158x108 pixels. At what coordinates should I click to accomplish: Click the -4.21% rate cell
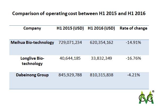pyautogui.click(x=134, y=75)
